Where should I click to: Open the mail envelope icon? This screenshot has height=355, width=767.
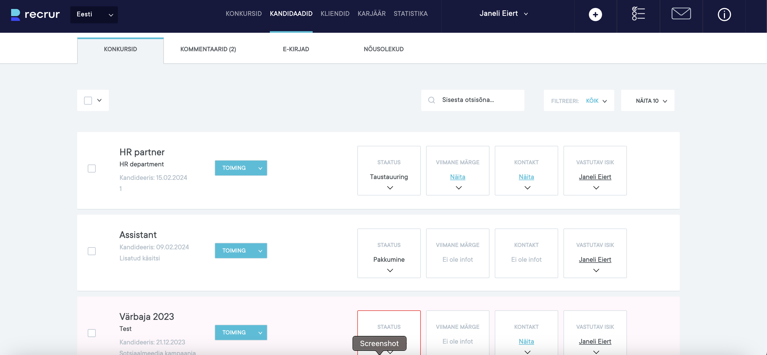click(681, 14)
